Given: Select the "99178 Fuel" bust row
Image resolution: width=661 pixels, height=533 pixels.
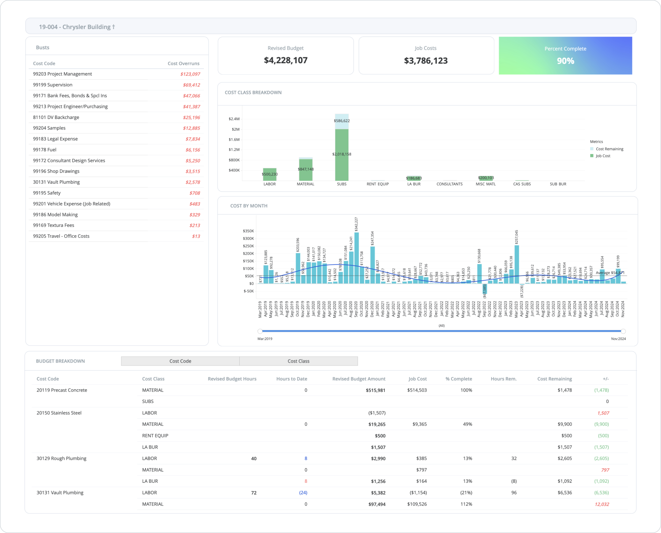Looking at the screenshot, I should [116, 150].
